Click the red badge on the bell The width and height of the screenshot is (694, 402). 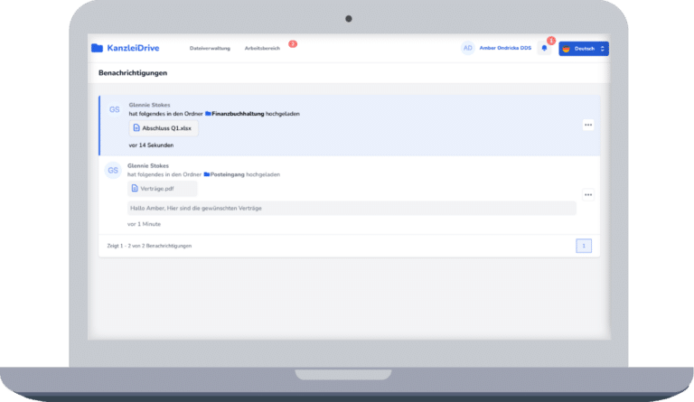point(551,41)
